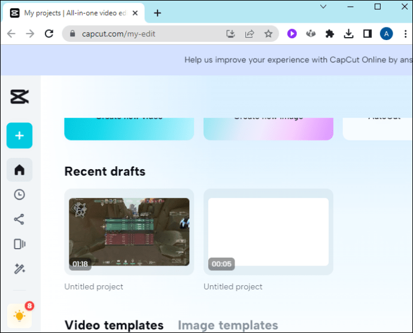Click the purple play extension icon
Screen dimensions: 413x333
(292, 33)
